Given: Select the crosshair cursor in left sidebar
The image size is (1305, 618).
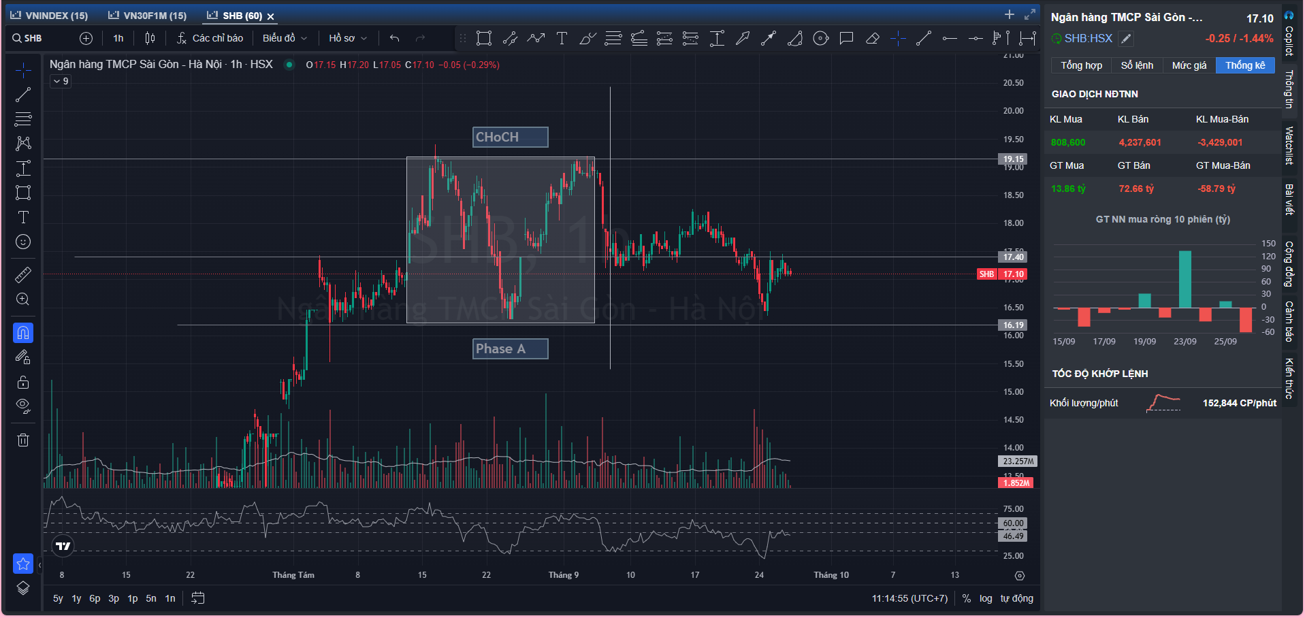Looking at the screenshot, I should click(x=23, y=69).
